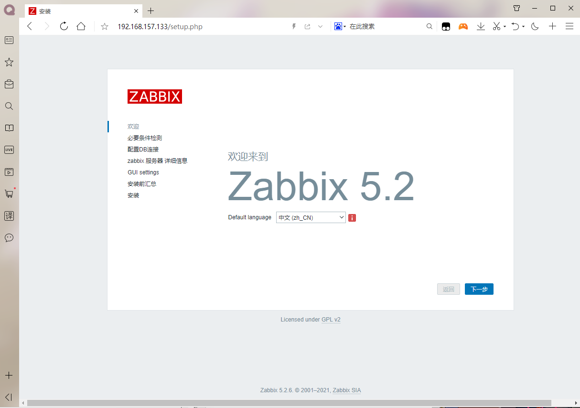This screenshot has height=408, width=580.
Task: Click the browser forward arrow
Action: tap(46, 26)
